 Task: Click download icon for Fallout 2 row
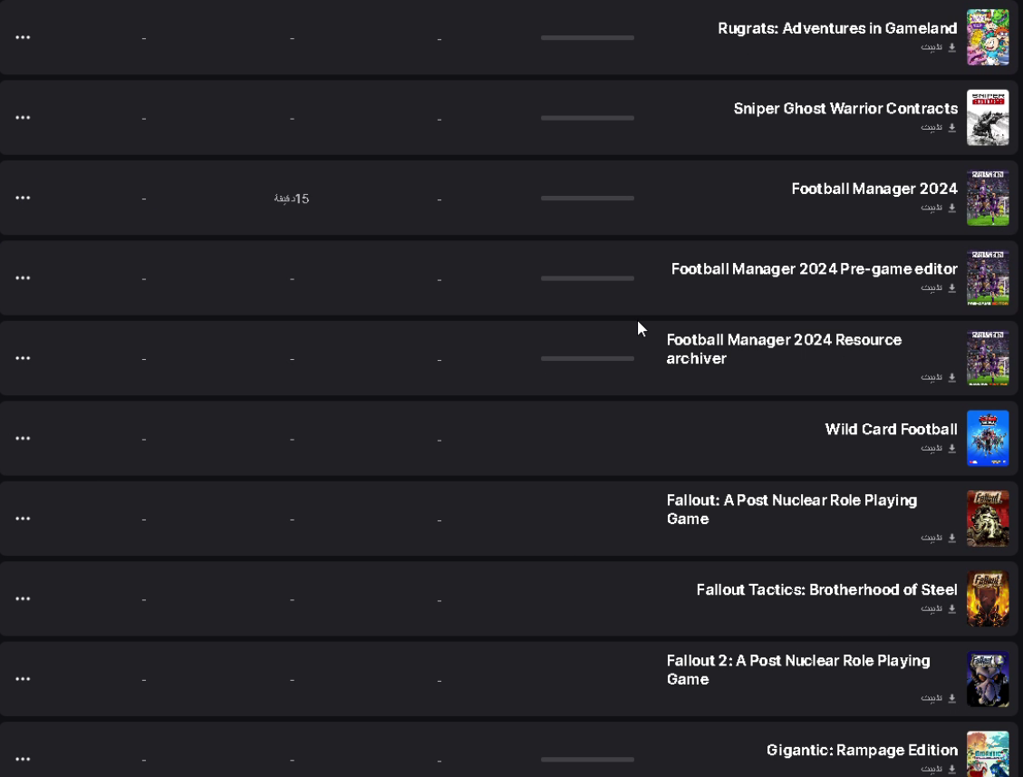[952, 698]
